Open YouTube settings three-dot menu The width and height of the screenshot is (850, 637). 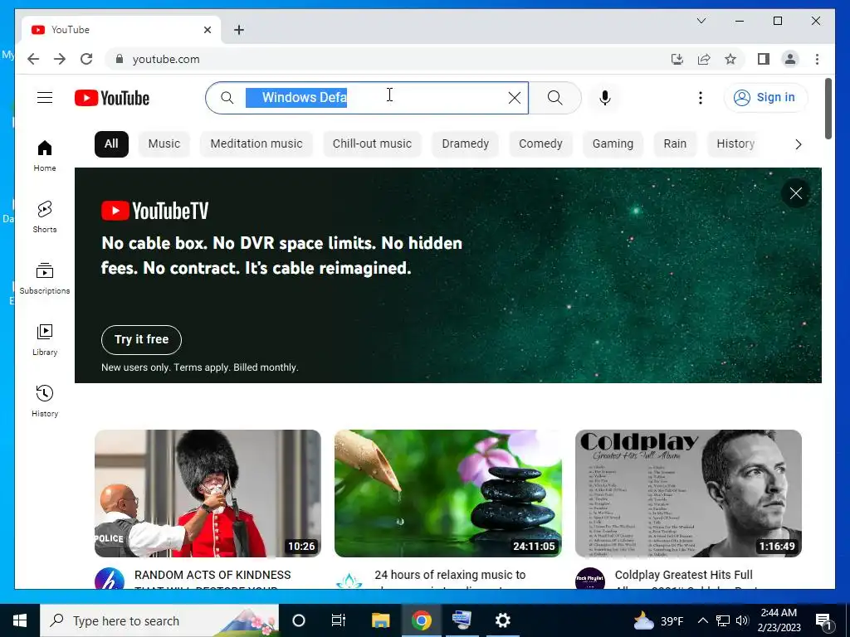[x=700, y=98]
